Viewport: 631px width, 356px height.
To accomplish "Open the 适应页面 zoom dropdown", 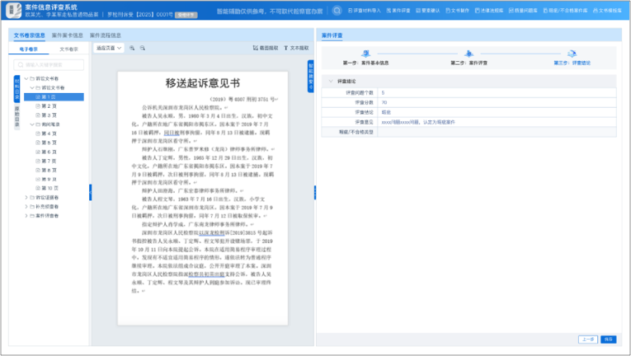I will tap(109, 48).
